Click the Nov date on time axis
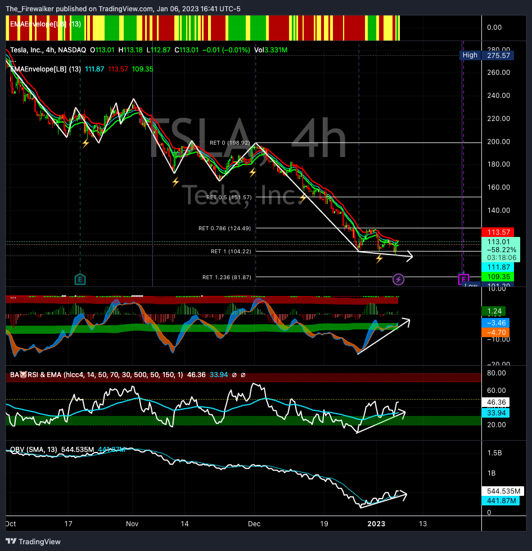The width and height of the screenshot is (532, 551). coord(132,523)
